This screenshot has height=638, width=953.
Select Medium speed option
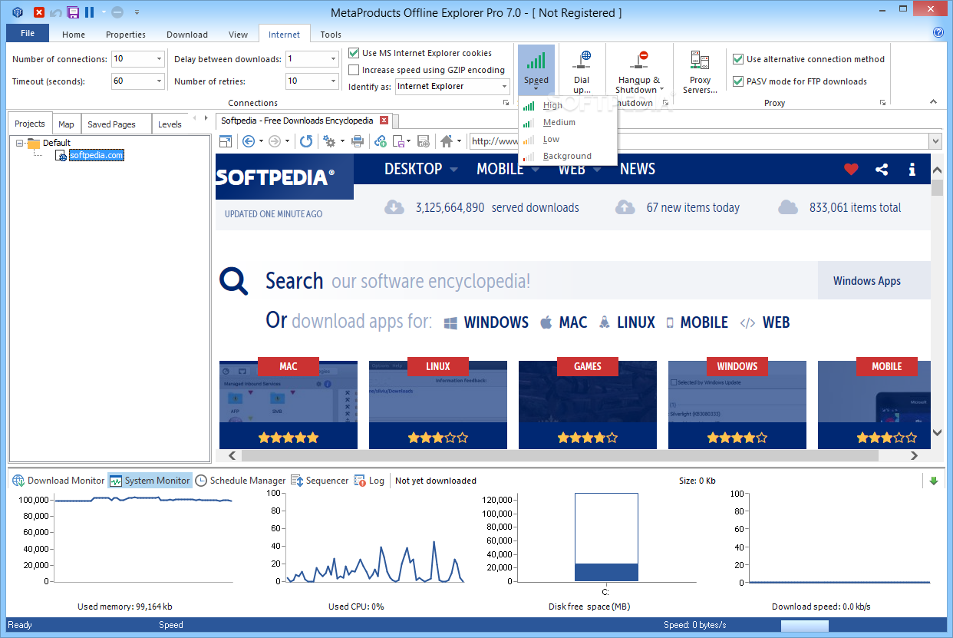tap(568, 122)
